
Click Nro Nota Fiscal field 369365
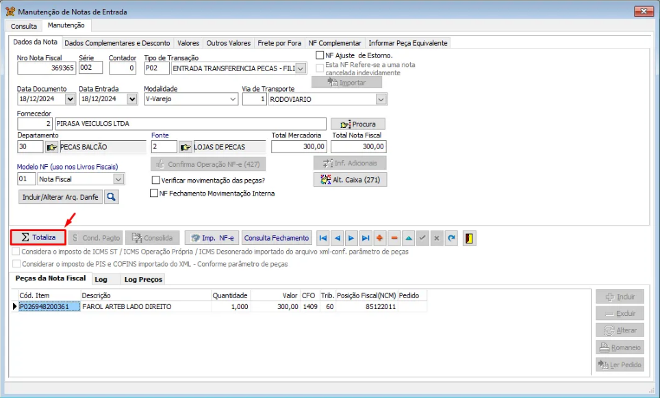pos(47,68)
